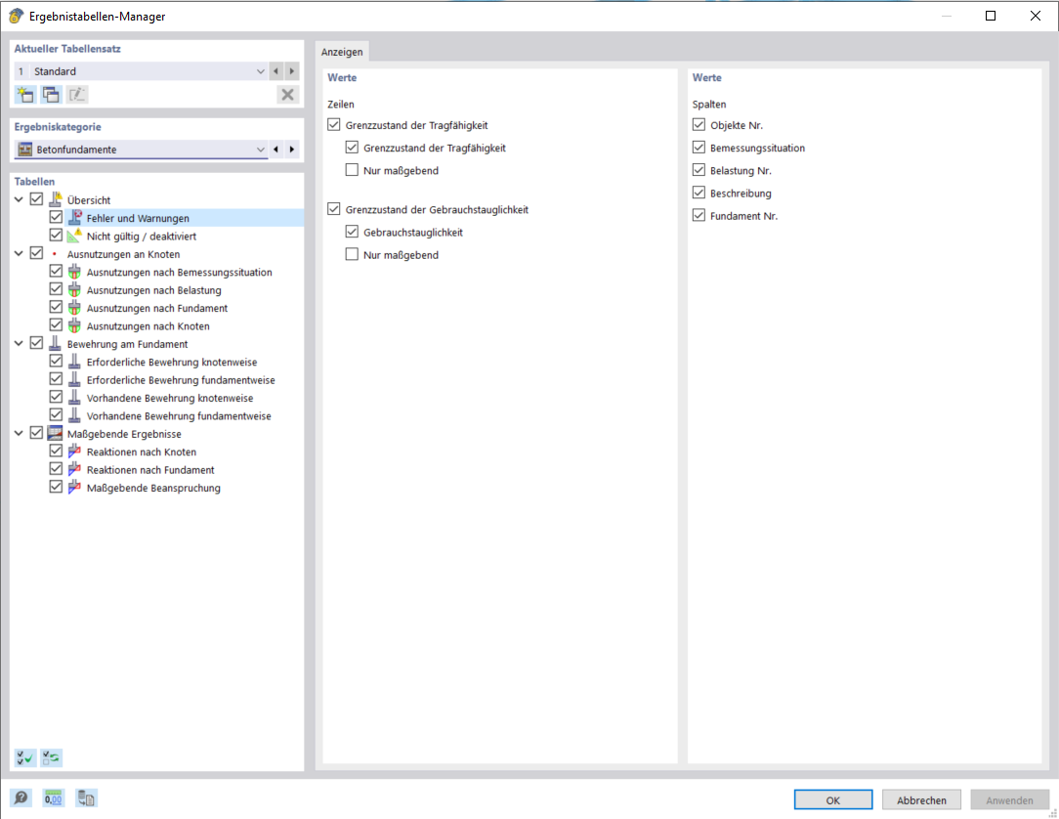Click the 'Zeilen' label

point(340,104)
